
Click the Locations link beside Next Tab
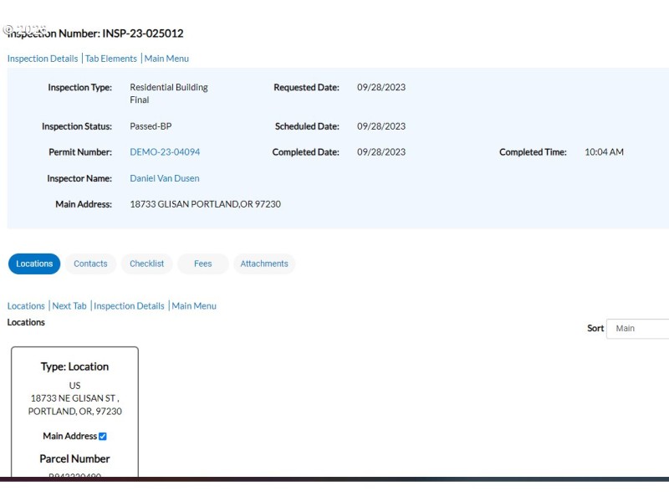[x=26, y=306]
